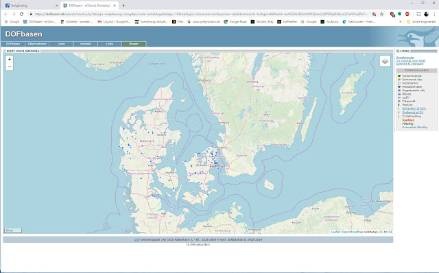Open the Leaflet attribution link
This screenshot has height=273, width=439.
tap(335, 232)
